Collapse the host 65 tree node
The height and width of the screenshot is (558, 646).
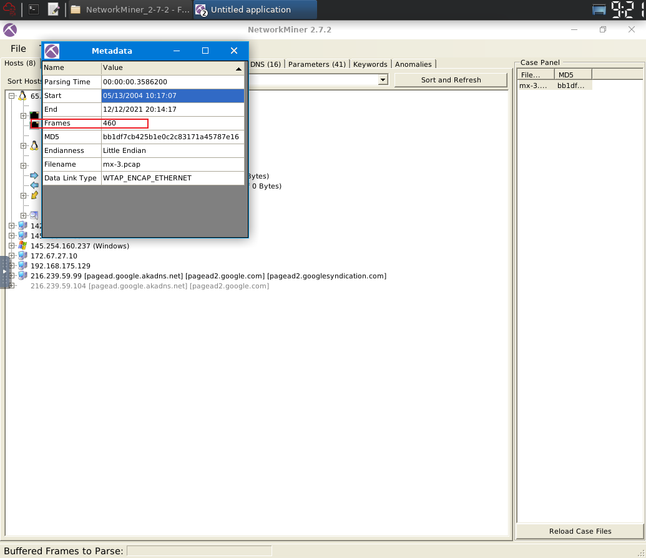coord(12,96)
